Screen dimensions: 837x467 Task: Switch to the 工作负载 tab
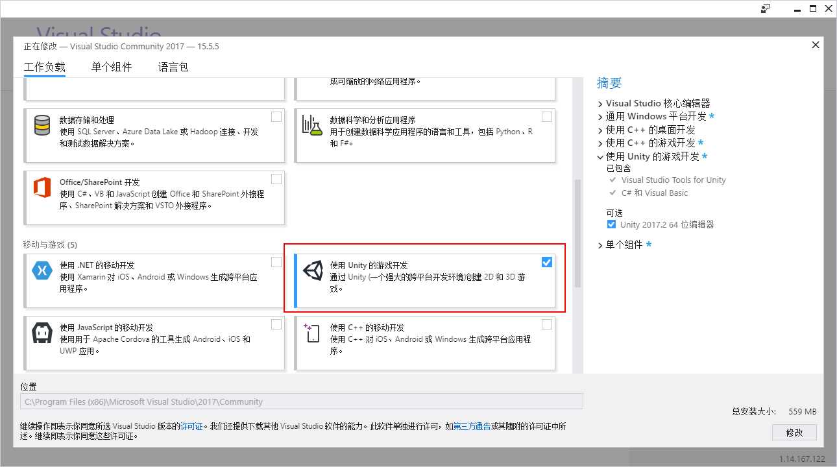[45, 67]
